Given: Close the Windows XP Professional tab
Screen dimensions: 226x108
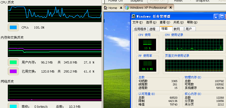Looking at the screenshot, I should (170, 8).
